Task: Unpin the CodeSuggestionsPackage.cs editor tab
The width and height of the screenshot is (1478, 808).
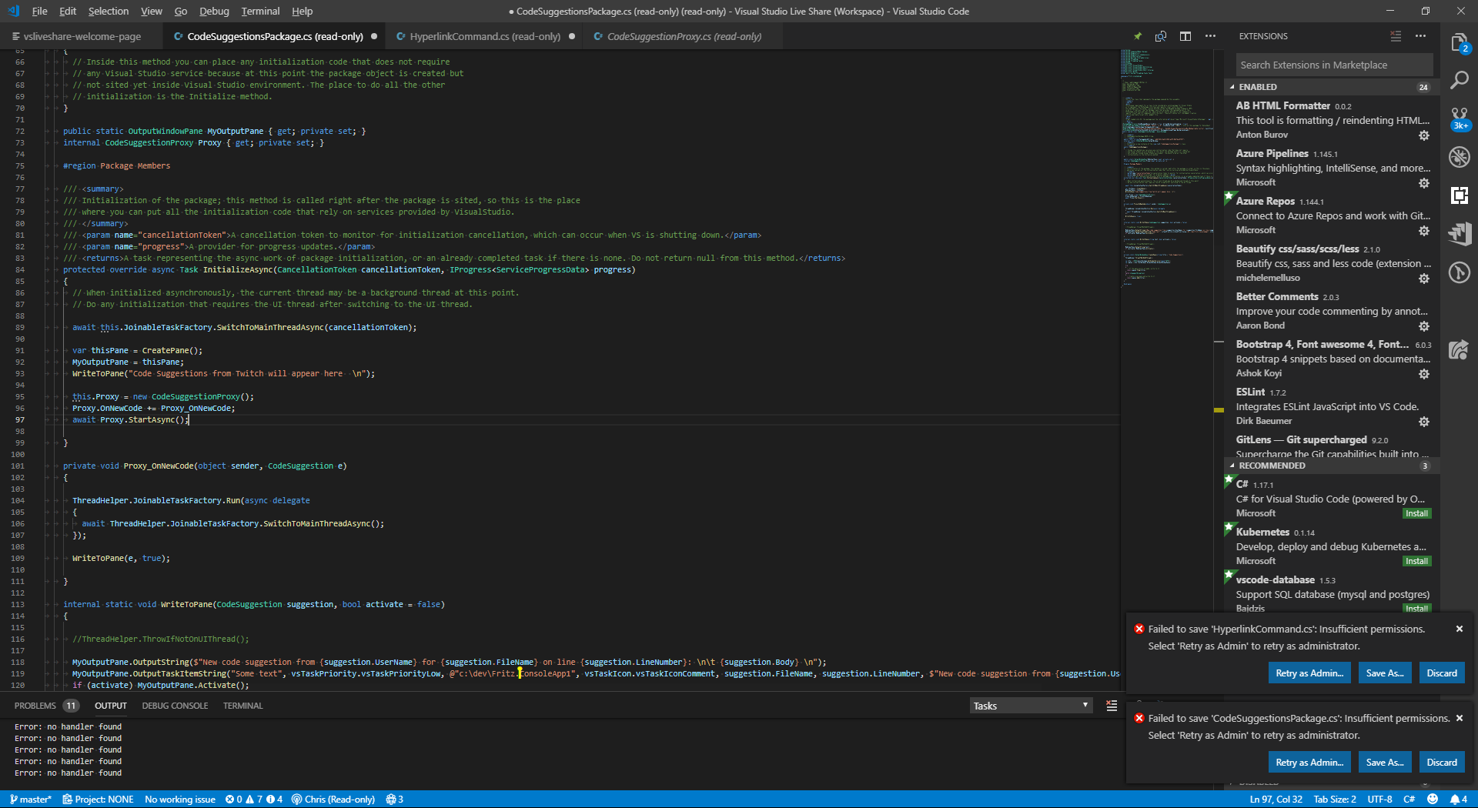Action: 1137,35
